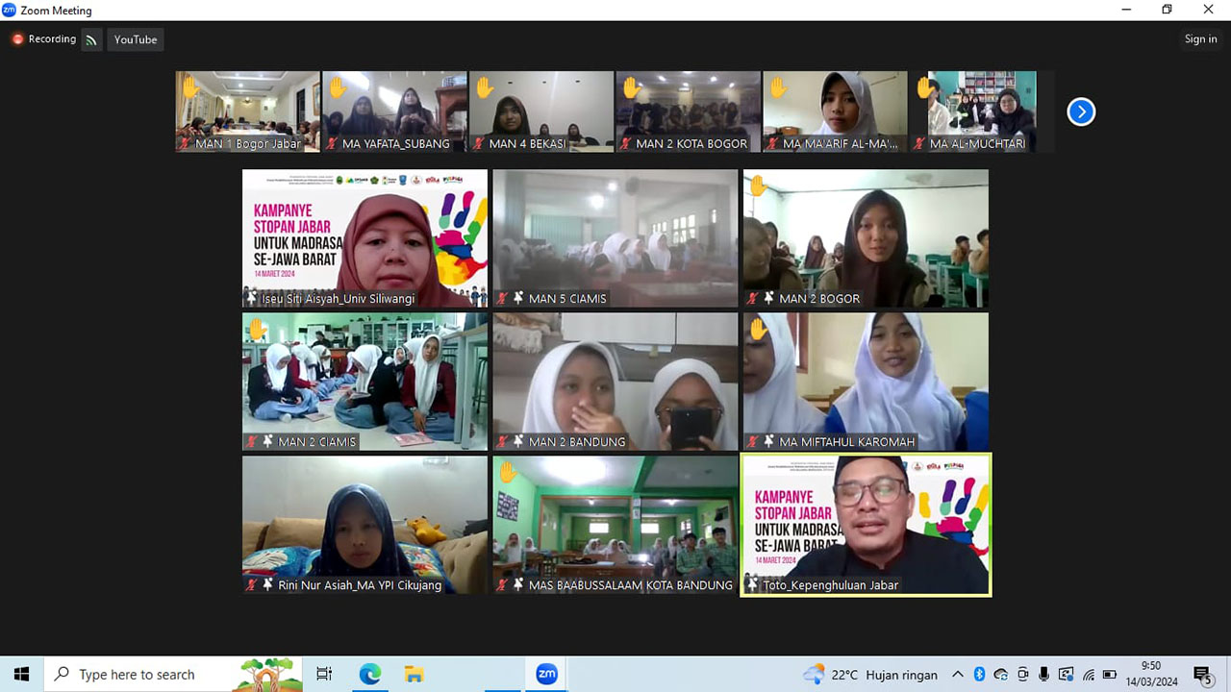Open Zoom from the Windows taskbar
1231x692 pixels.
pos(546,674)
